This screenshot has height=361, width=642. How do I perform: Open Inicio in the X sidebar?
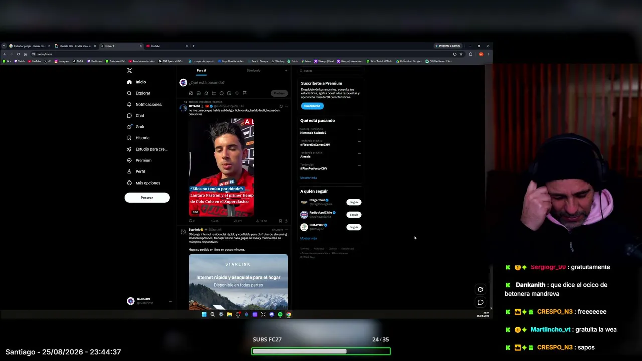point(137,82)
